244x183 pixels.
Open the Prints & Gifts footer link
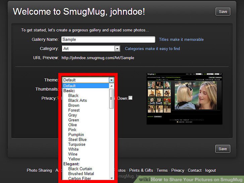click(141, 170)
